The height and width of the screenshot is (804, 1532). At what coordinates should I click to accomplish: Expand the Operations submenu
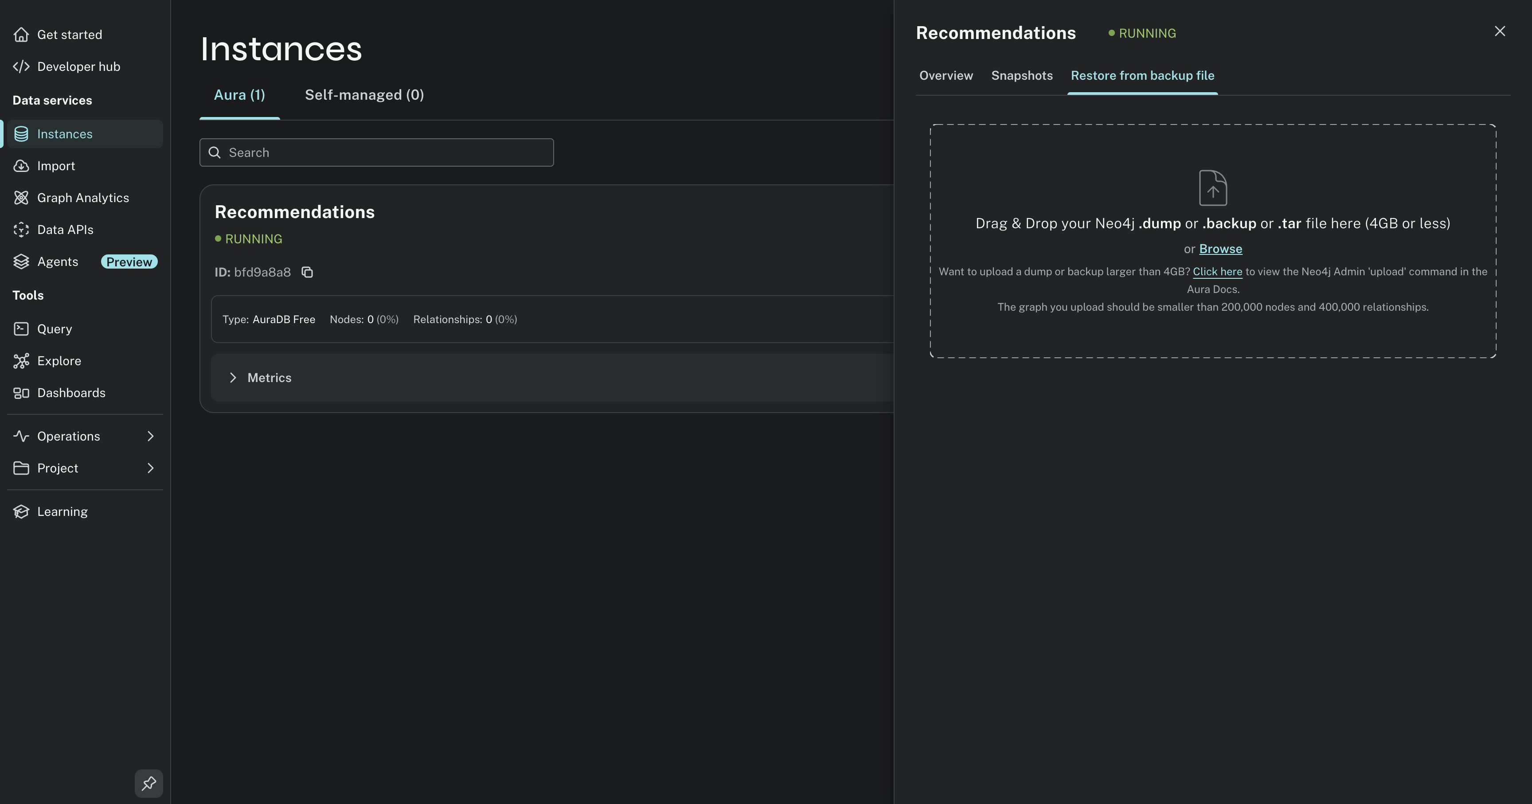point(149,436)
